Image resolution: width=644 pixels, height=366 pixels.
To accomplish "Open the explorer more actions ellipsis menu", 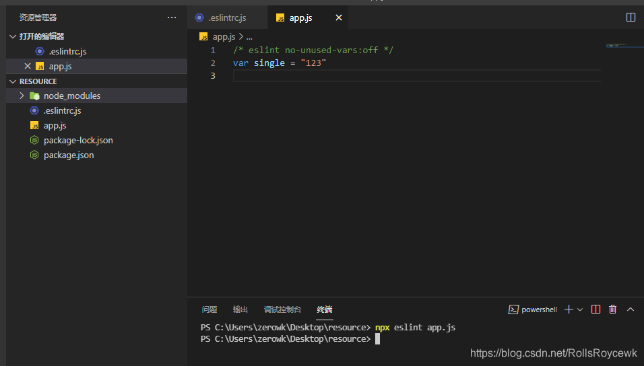I will 172,17.
